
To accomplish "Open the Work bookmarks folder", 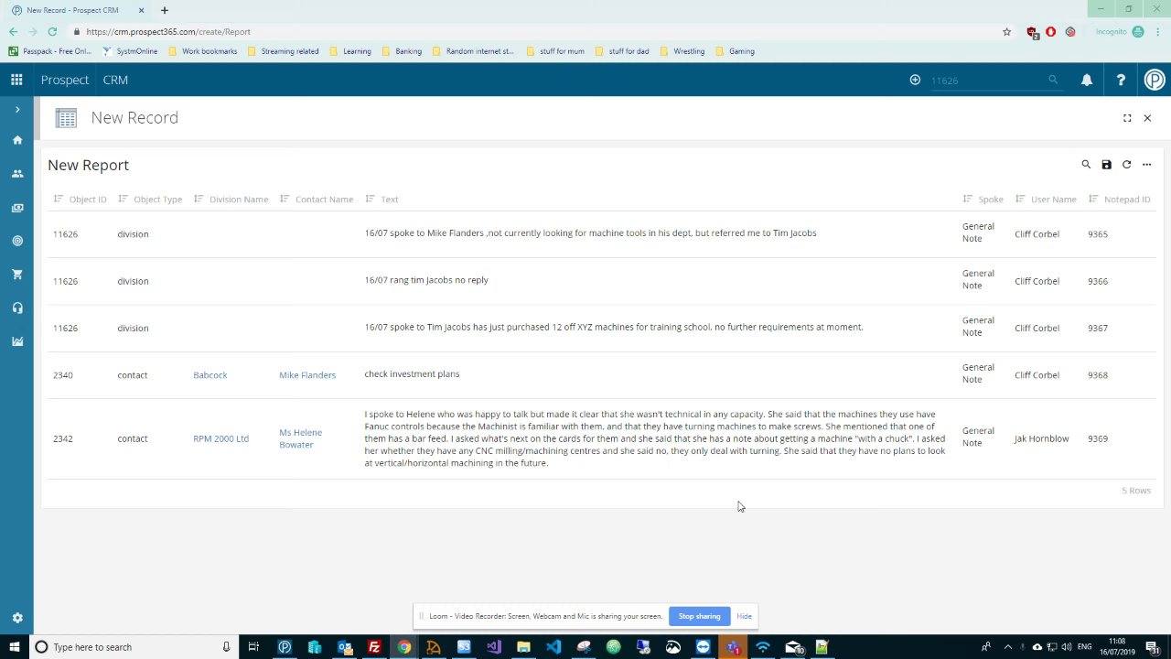I will pyautogui.click(x=202, y=51).
